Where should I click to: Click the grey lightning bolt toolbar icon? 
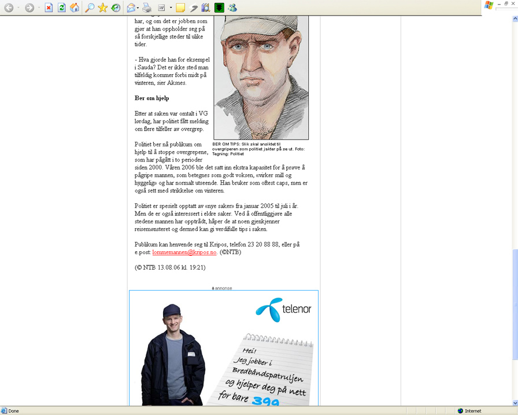point(194,8)
